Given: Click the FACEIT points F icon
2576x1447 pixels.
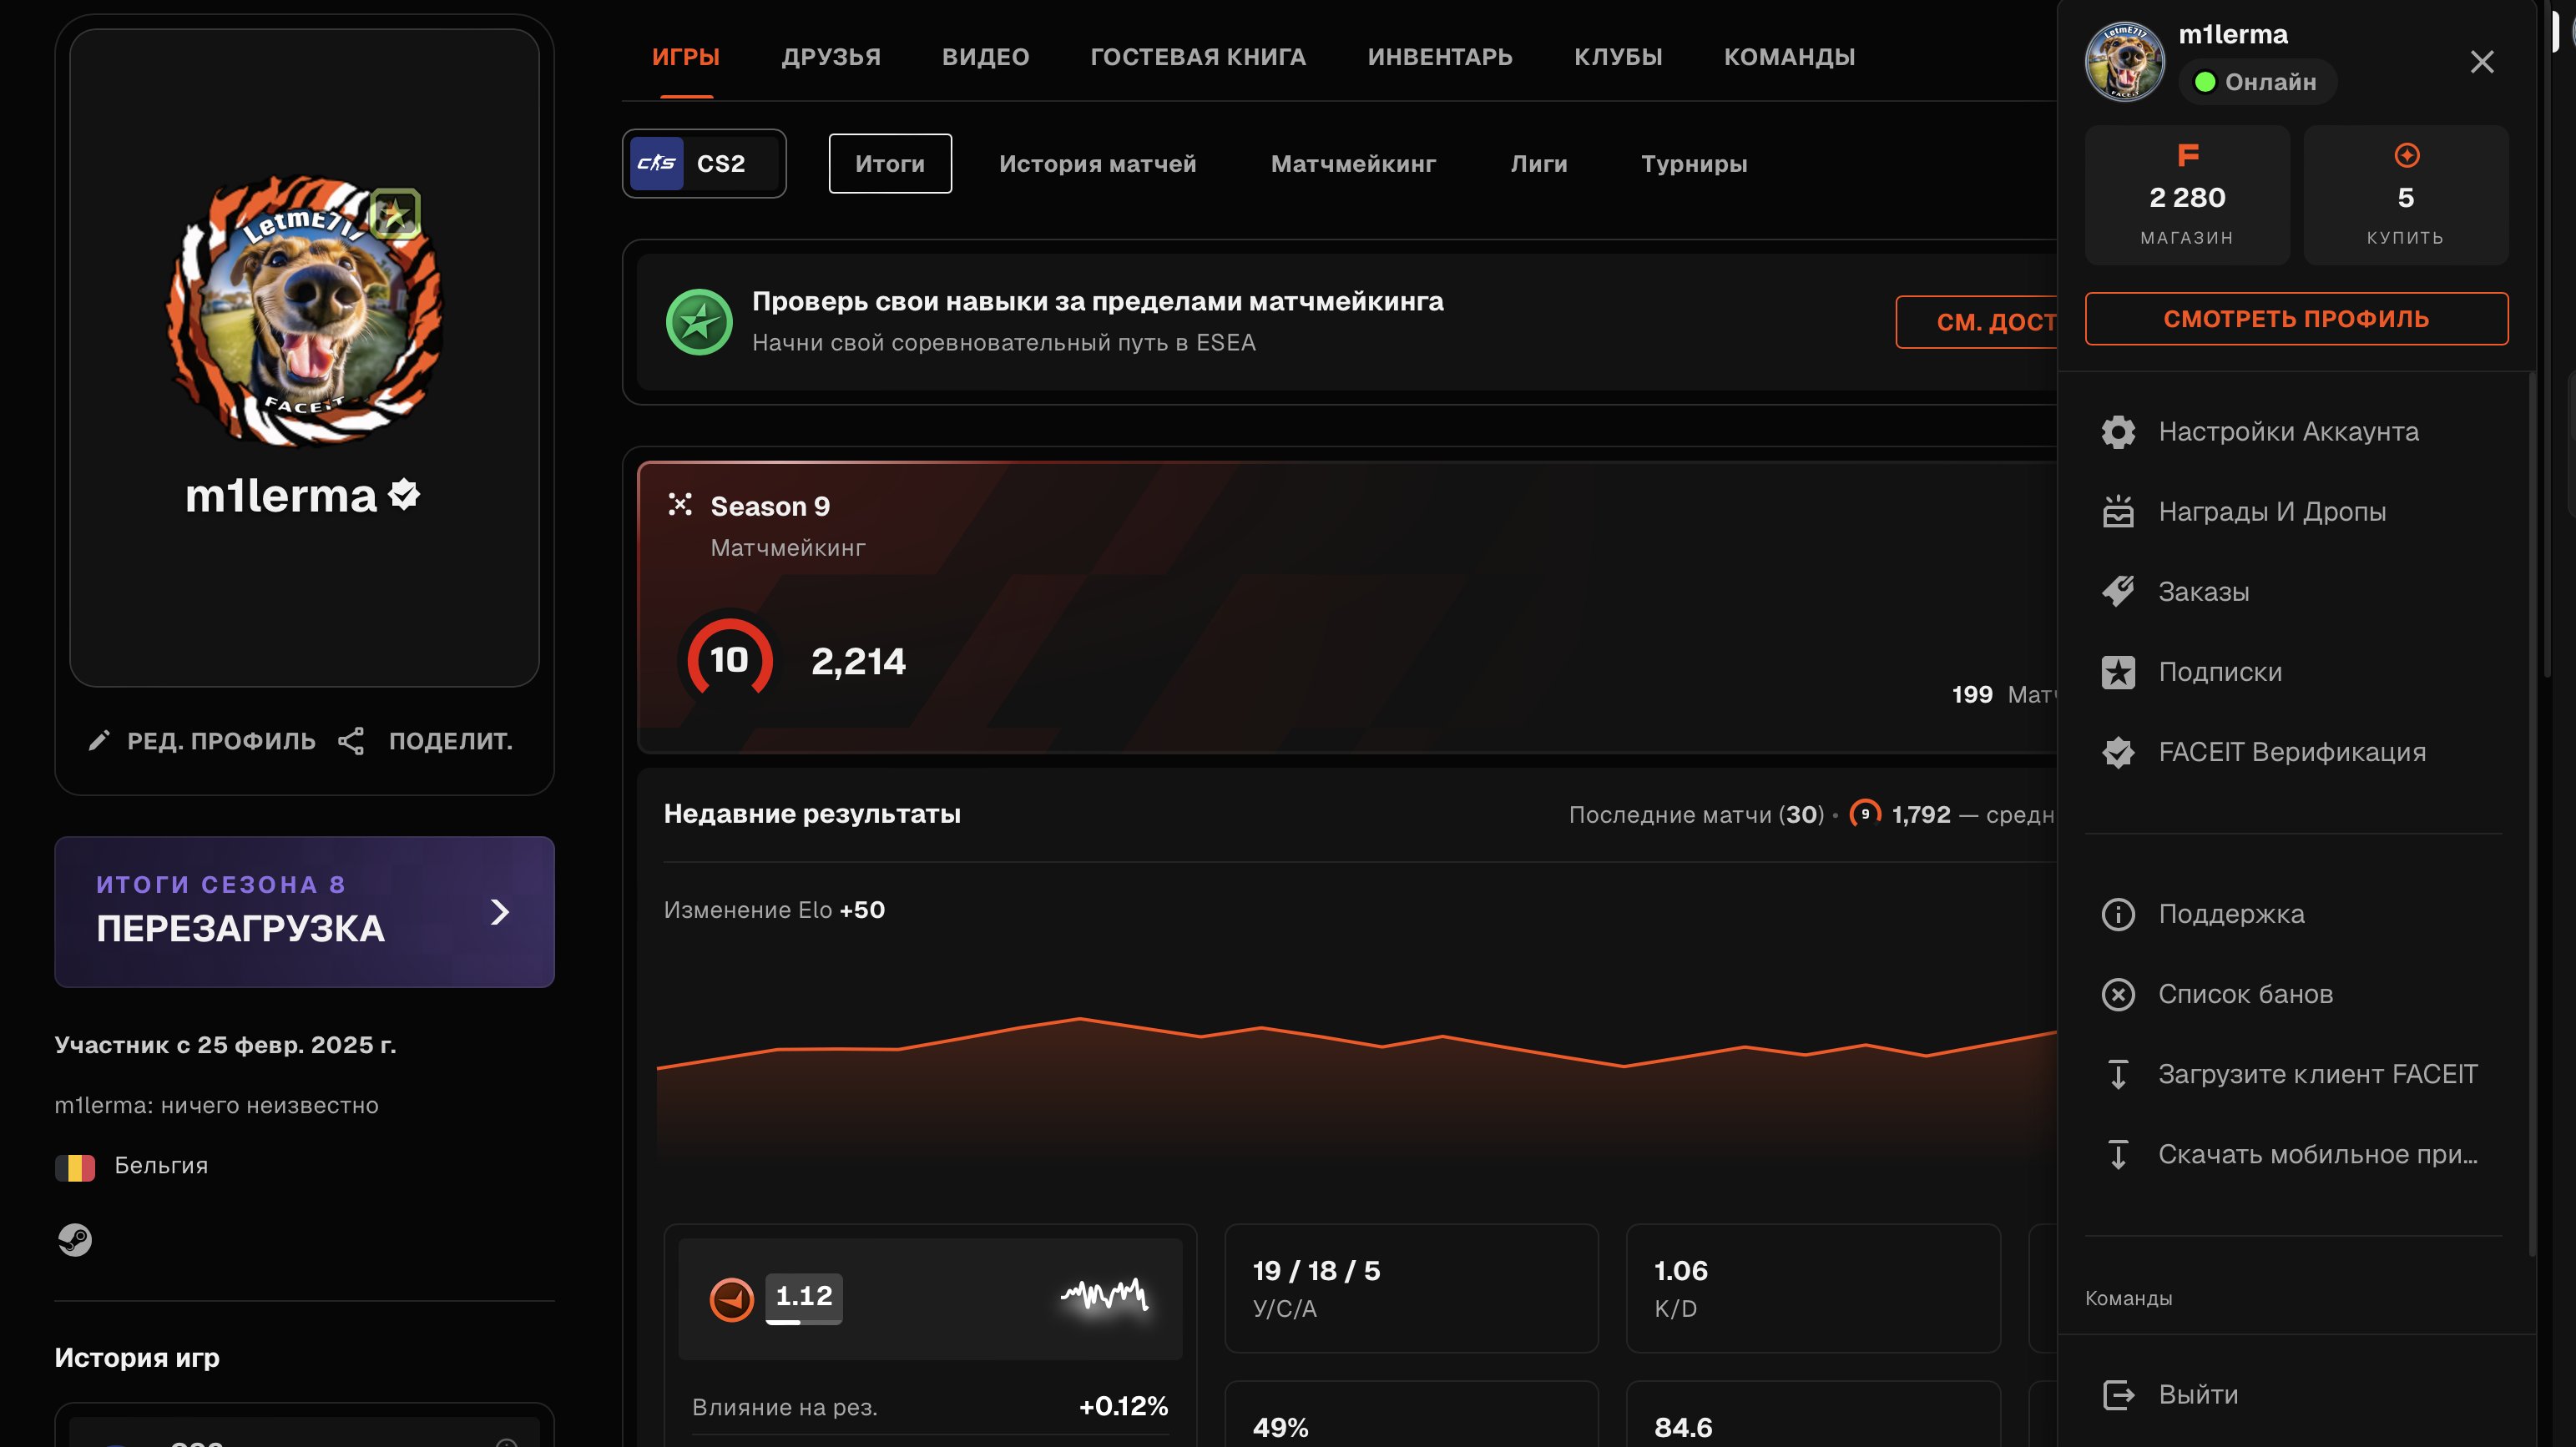Looking at the screenshot, I should (2187, 155).
